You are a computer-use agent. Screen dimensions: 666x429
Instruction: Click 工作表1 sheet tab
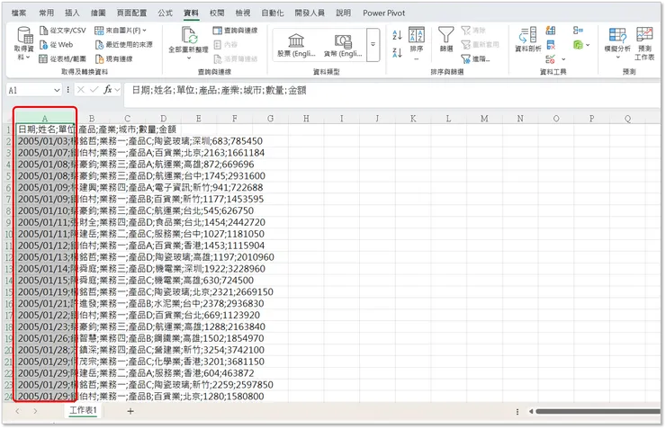pos(83,410)
